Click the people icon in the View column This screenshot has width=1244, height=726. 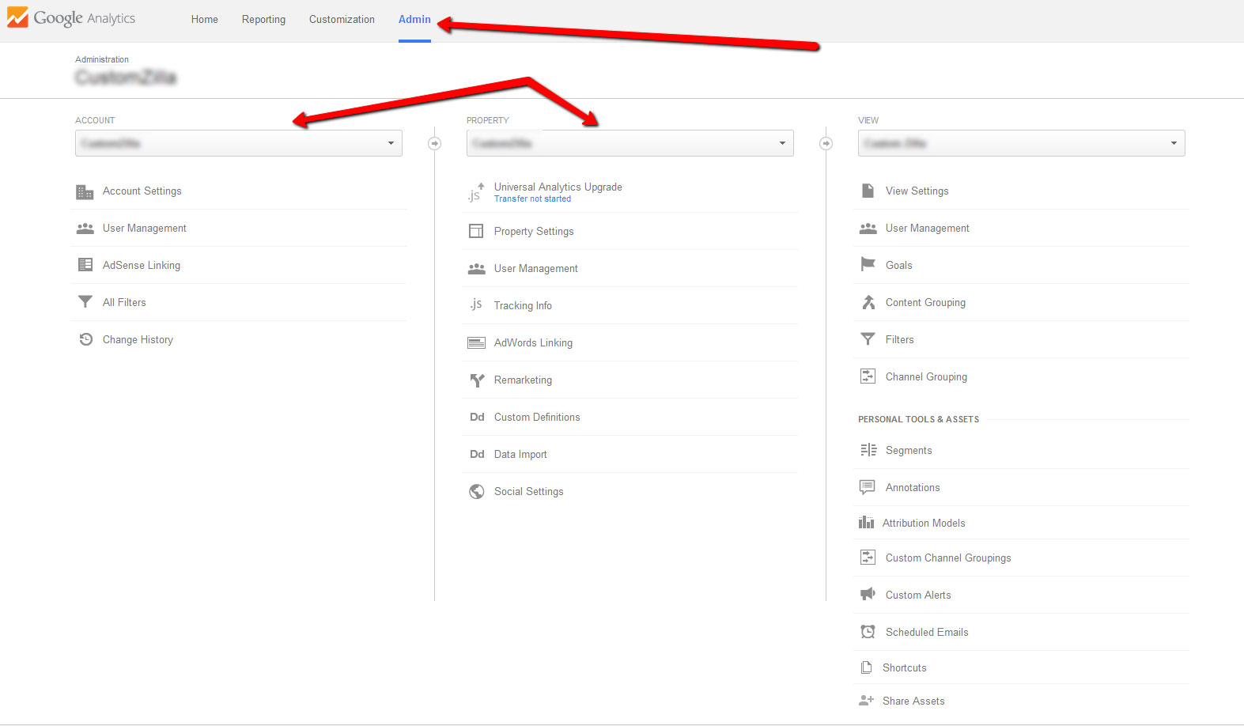click(x=868, y=229)
